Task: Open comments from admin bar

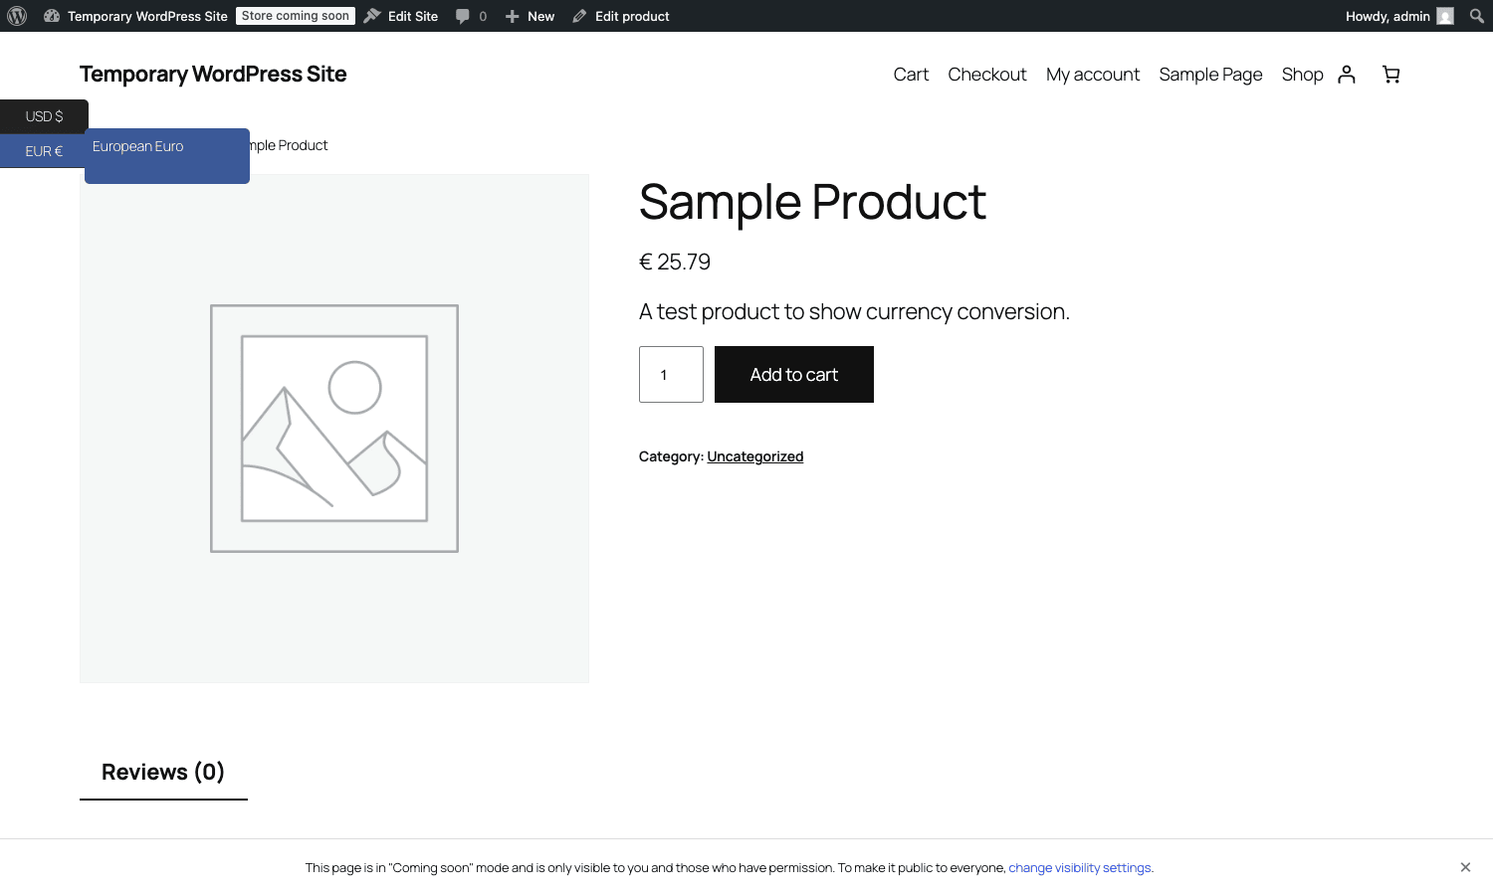Action: coord(471,16)
